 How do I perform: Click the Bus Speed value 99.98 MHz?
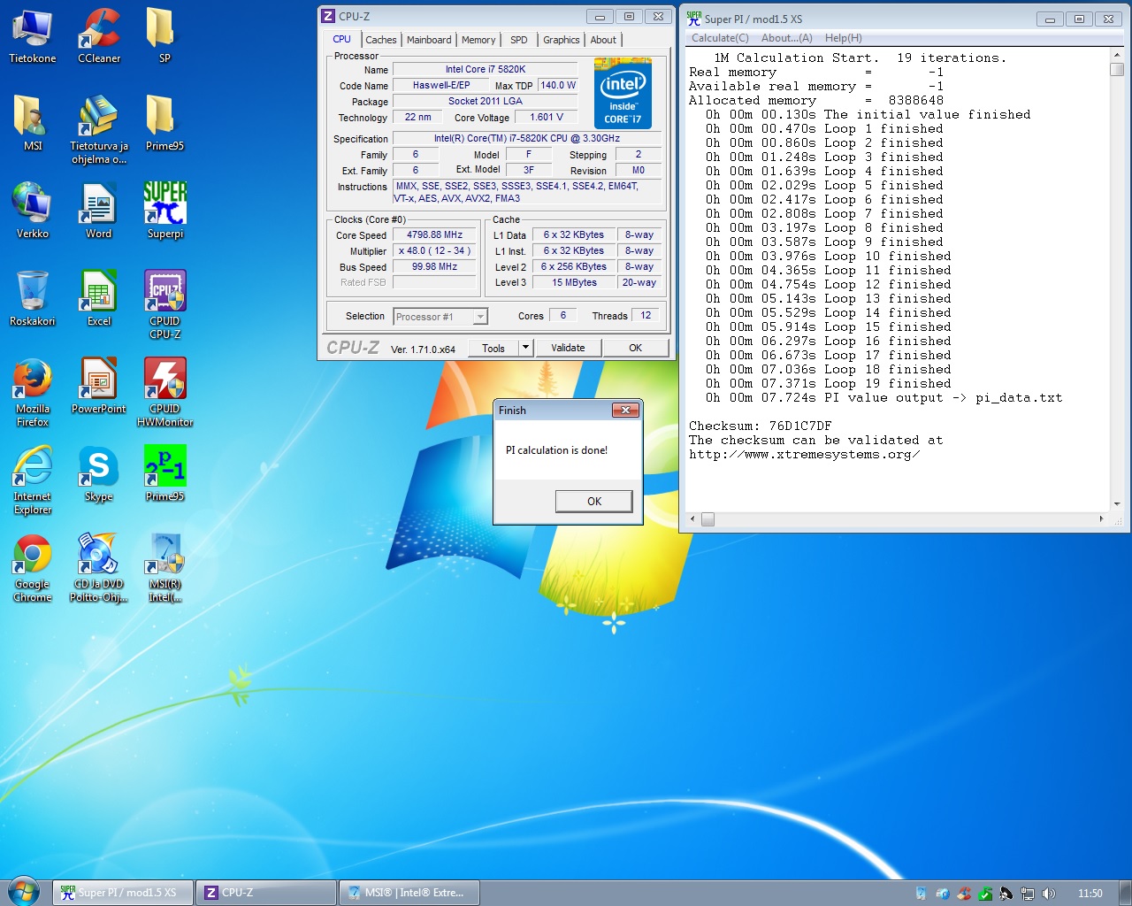pyautogui.click(x=435, y=267)
